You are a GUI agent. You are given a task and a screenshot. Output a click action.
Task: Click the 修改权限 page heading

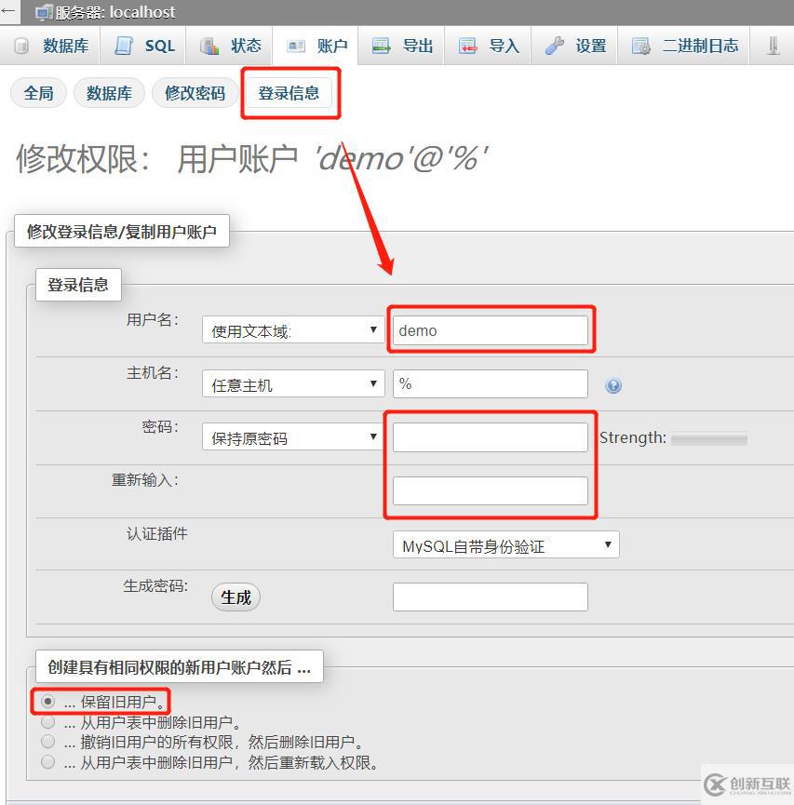click(x=251, y=158)
